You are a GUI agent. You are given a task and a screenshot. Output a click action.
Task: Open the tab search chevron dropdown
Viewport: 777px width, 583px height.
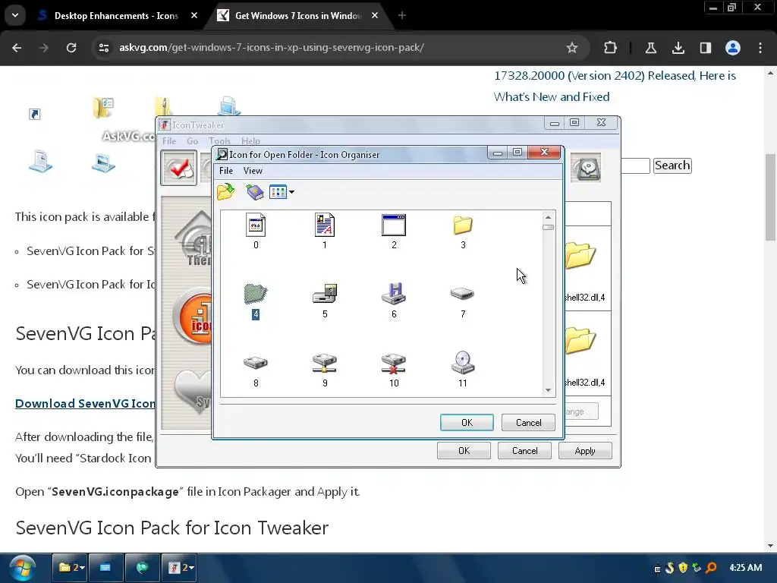click(15, 15)
